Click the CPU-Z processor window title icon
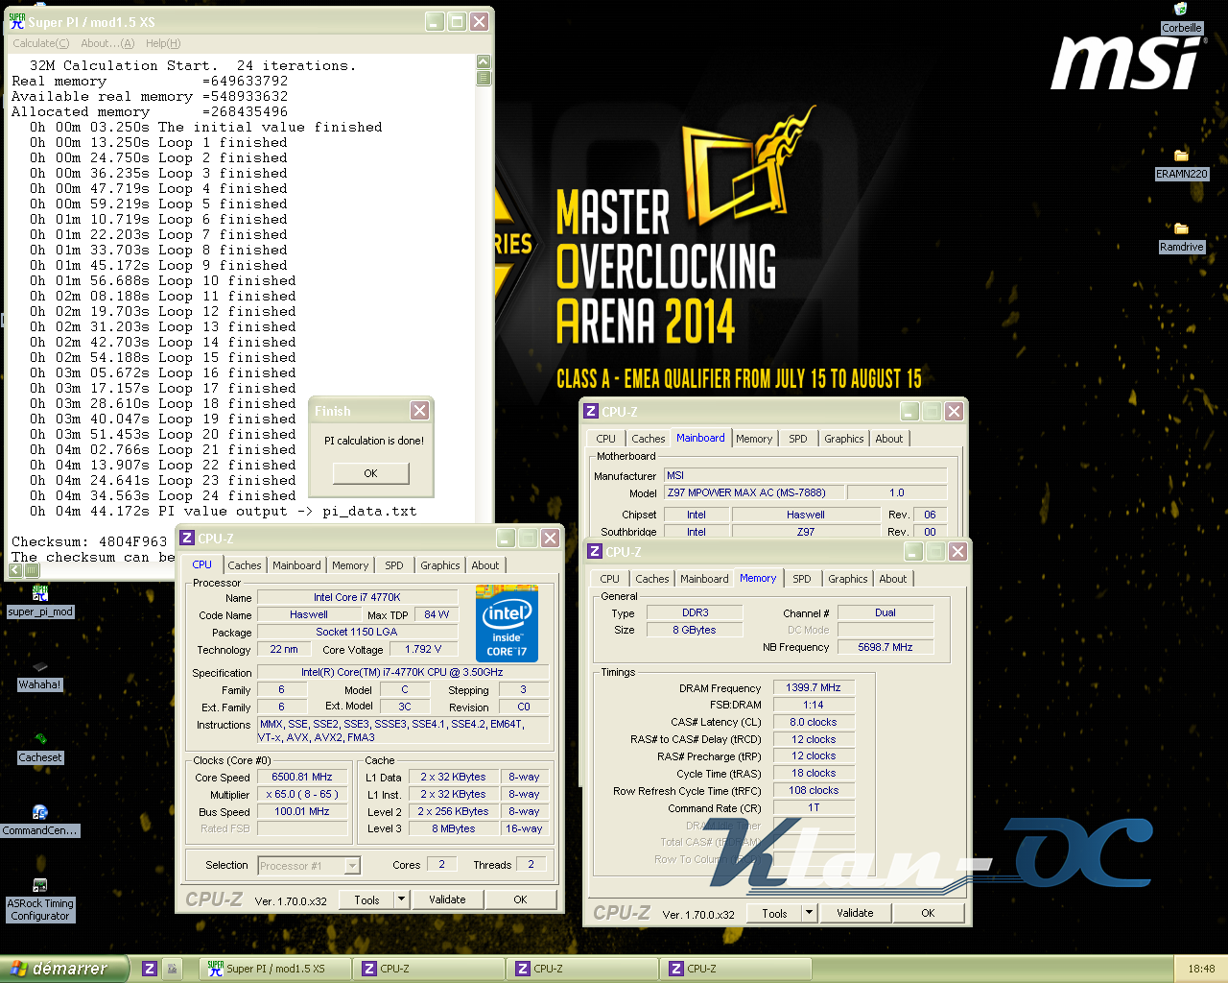 [x=187, y=538]
